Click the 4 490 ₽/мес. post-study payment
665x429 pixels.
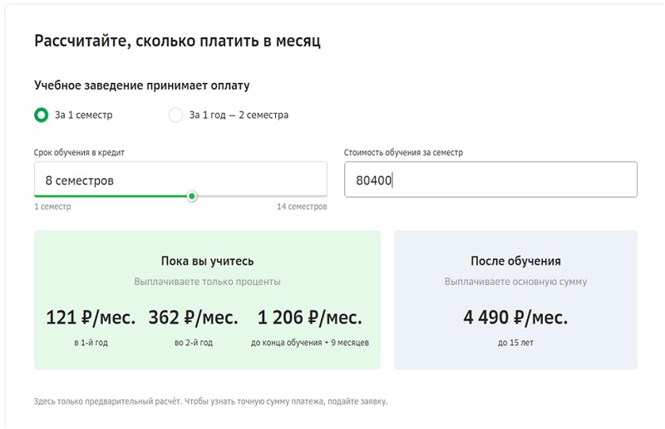point(515,317)
